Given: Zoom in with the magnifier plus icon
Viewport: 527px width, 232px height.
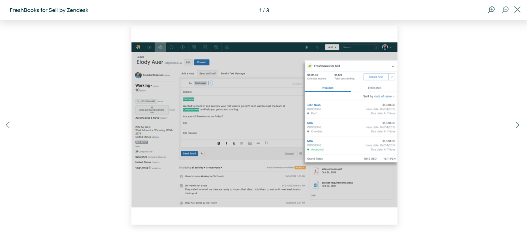Looking at the screenshot, I should tap(491, 10).
